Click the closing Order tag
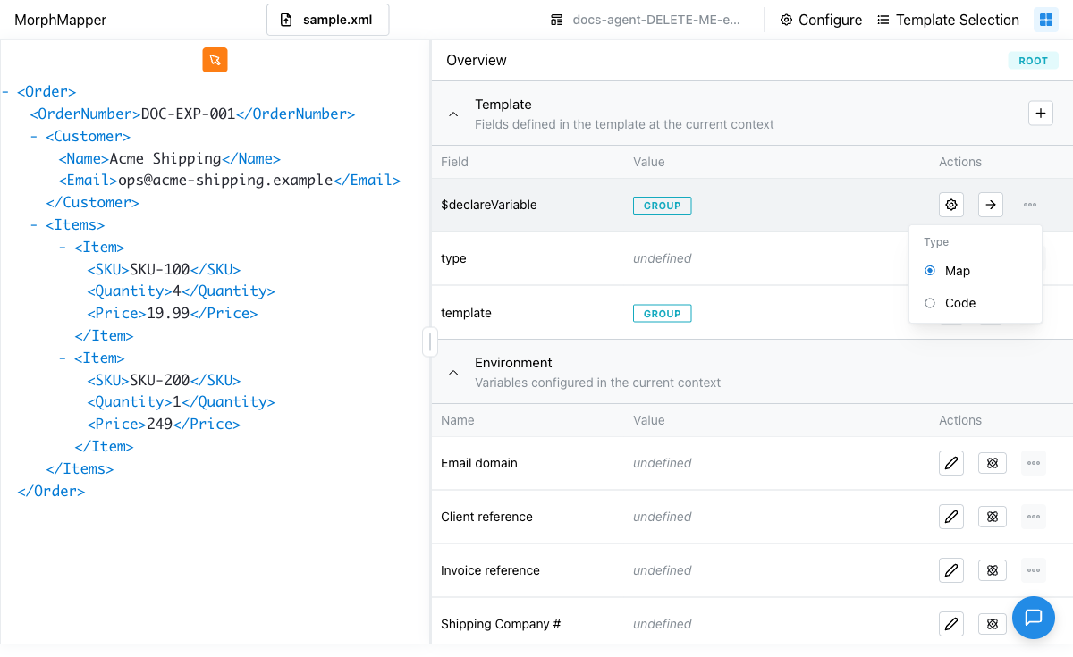The height and width of the screenshot is (657, 1073). click(x=51, y=491)
